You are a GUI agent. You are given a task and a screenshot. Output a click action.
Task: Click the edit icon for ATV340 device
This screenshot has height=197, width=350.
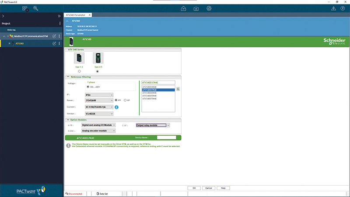point(54,43)
